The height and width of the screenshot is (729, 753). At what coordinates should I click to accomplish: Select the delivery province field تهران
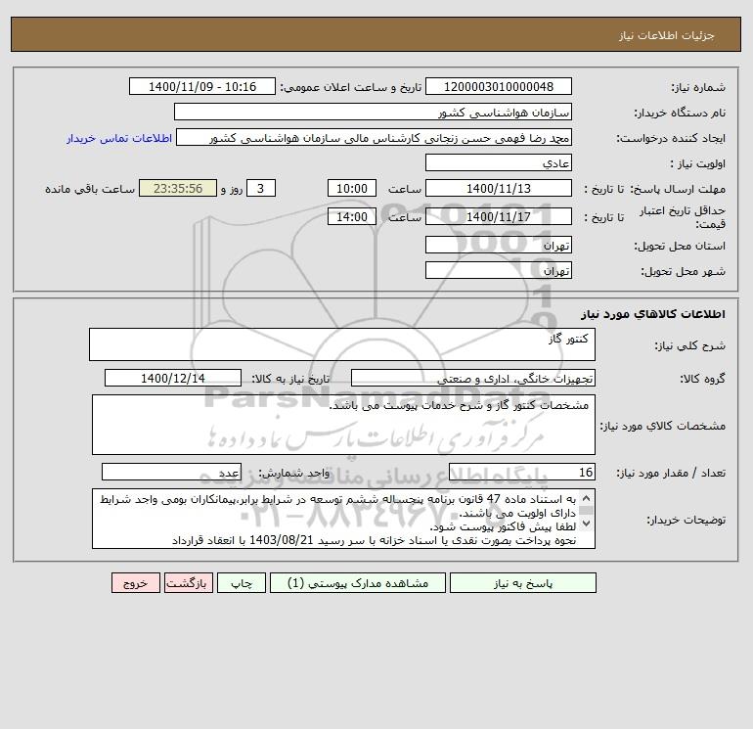pyautogui.click(x=499, y=245)
